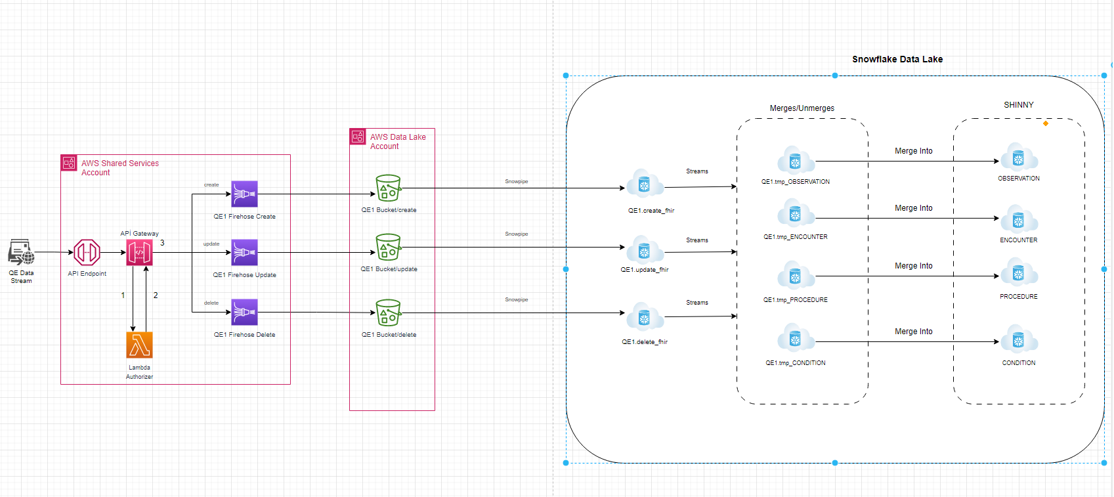Image resolution: width=1114 pixels, height=497 pixels.
Task: Click the SHINNY CONDITION table icon
Action: [x=1018, y=340]
